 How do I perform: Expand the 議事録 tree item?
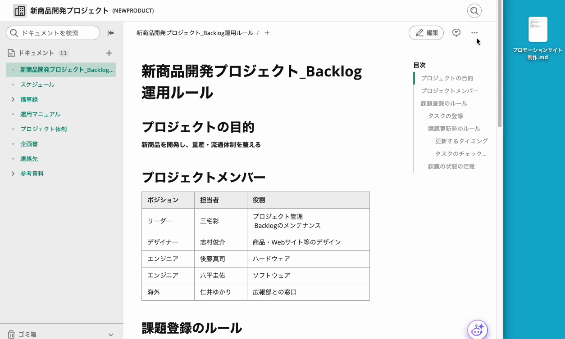click(12, 99)
